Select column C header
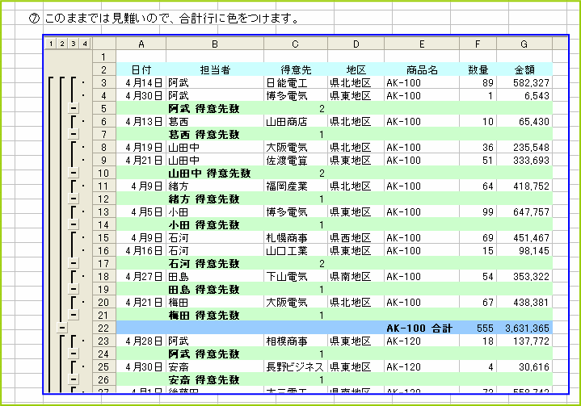The width and height of the screenshot is (581, 406). tap(295, 44)
